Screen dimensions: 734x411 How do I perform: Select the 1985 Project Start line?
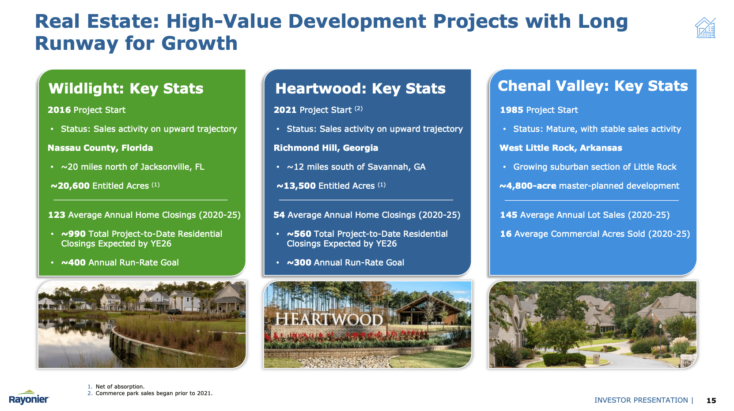pyautogui.click(x=539, y=110)
